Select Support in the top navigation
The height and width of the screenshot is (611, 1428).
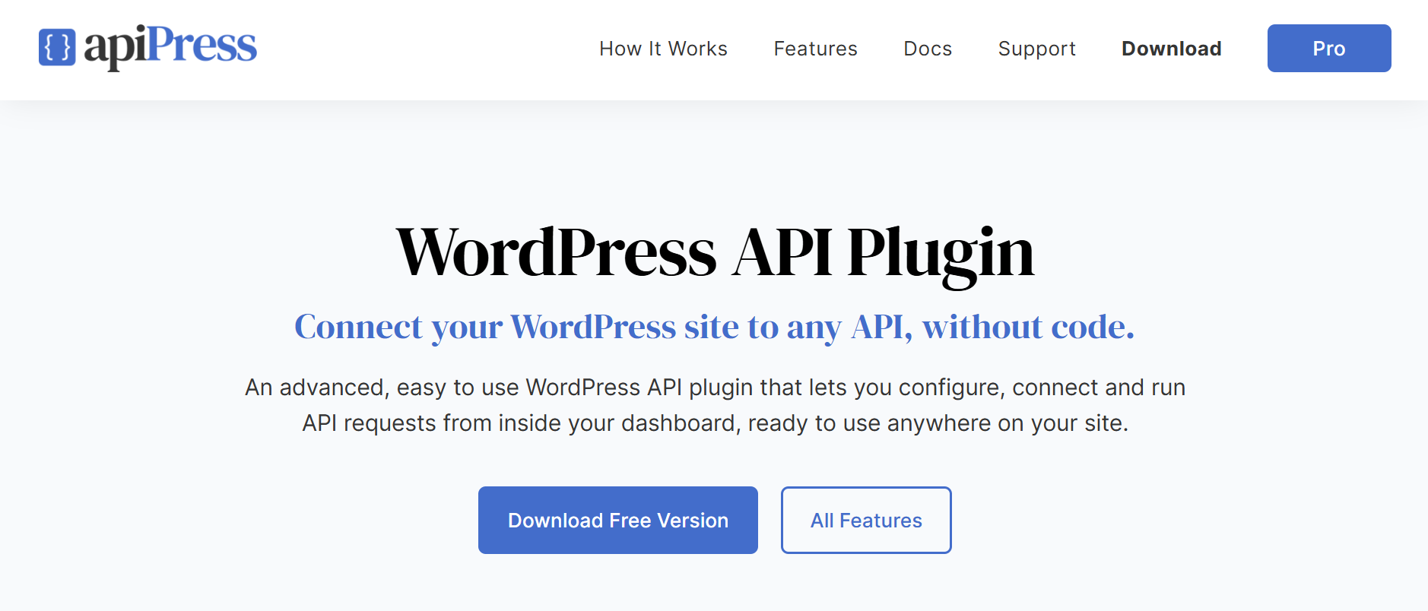(1036, 49)
